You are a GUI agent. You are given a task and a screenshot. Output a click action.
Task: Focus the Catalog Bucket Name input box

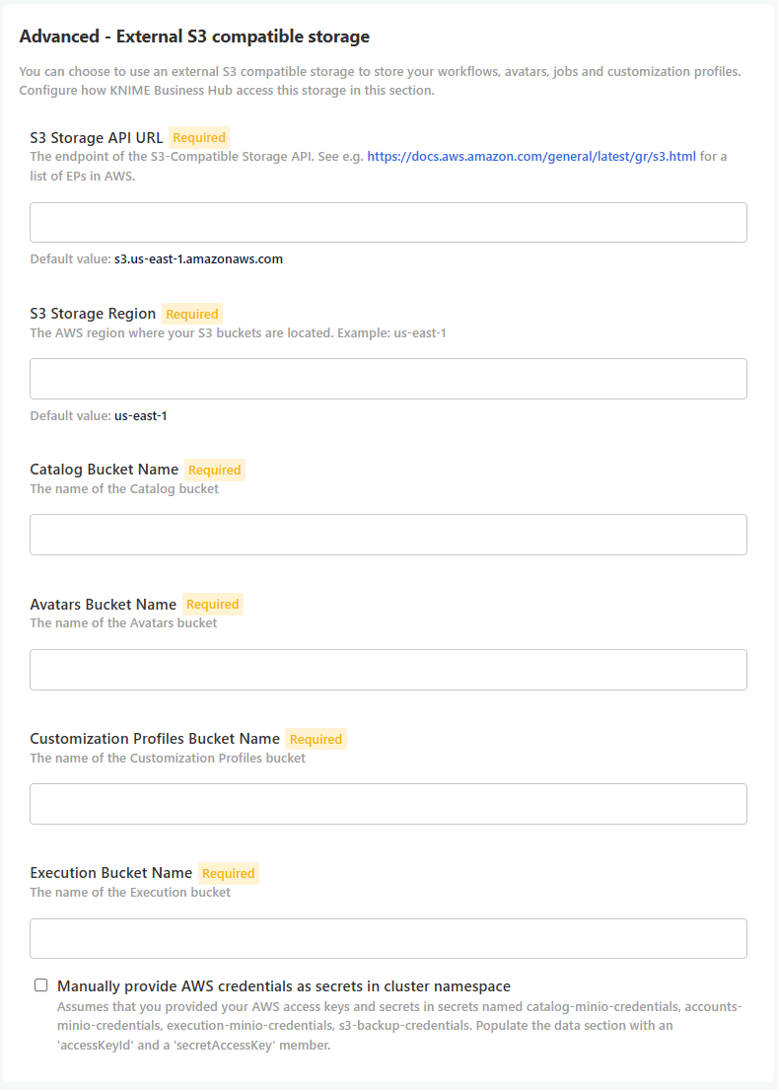[389, 535]
